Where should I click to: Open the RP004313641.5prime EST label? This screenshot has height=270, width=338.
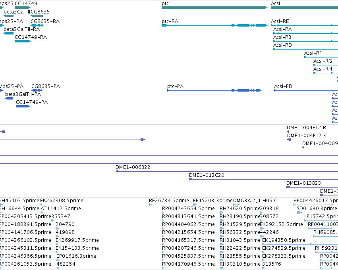188,216
